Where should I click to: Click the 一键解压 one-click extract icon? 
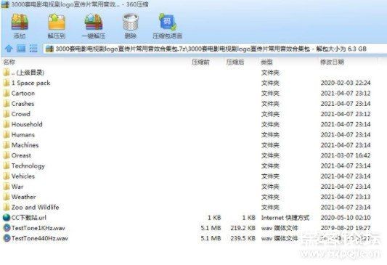pyautogui.click(x=93, y=22)
